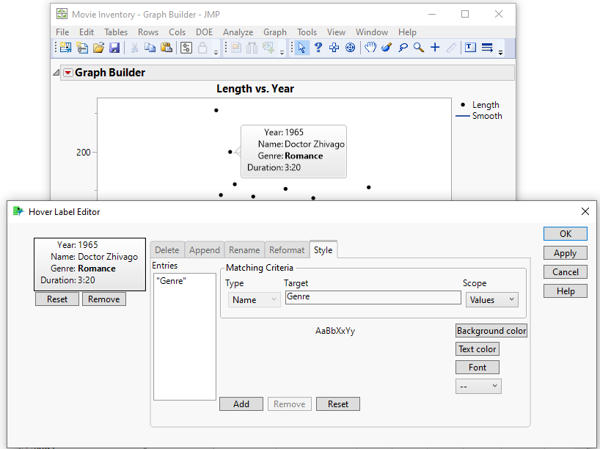Select the Help question mark tool
Viewport: 600px width, 449px height.
pos(318,48)
